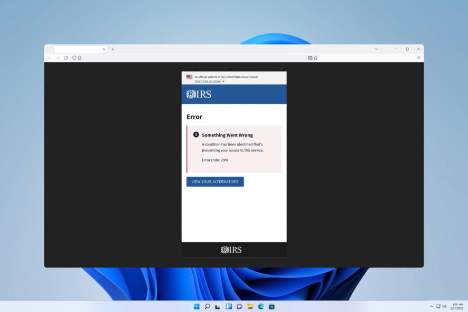Click the padlock site security icon
This screenshot has width=468, height=312.
tap(80, 58)
